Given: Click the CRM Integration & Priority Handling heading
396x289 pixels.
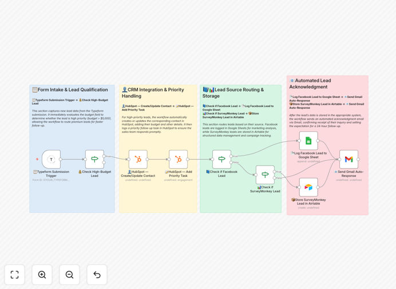Looking at the screenshot, I should click(x=153, y=93).
